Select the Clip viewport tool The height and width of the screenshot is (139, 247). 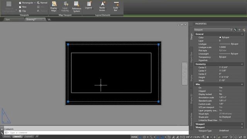(x=22, y=11)
